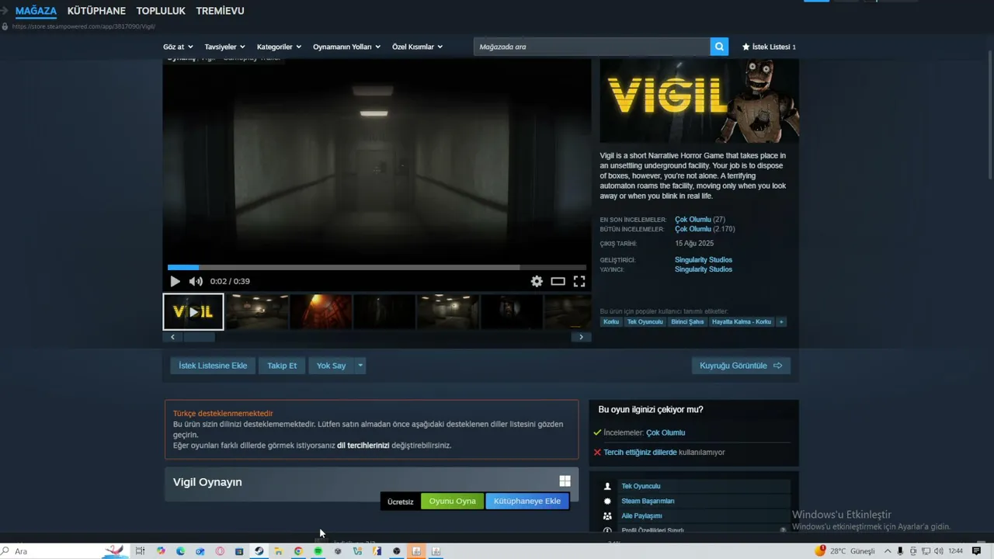Seek on the video progress bar
Viewport: 994px width, 559px height.
377,267
